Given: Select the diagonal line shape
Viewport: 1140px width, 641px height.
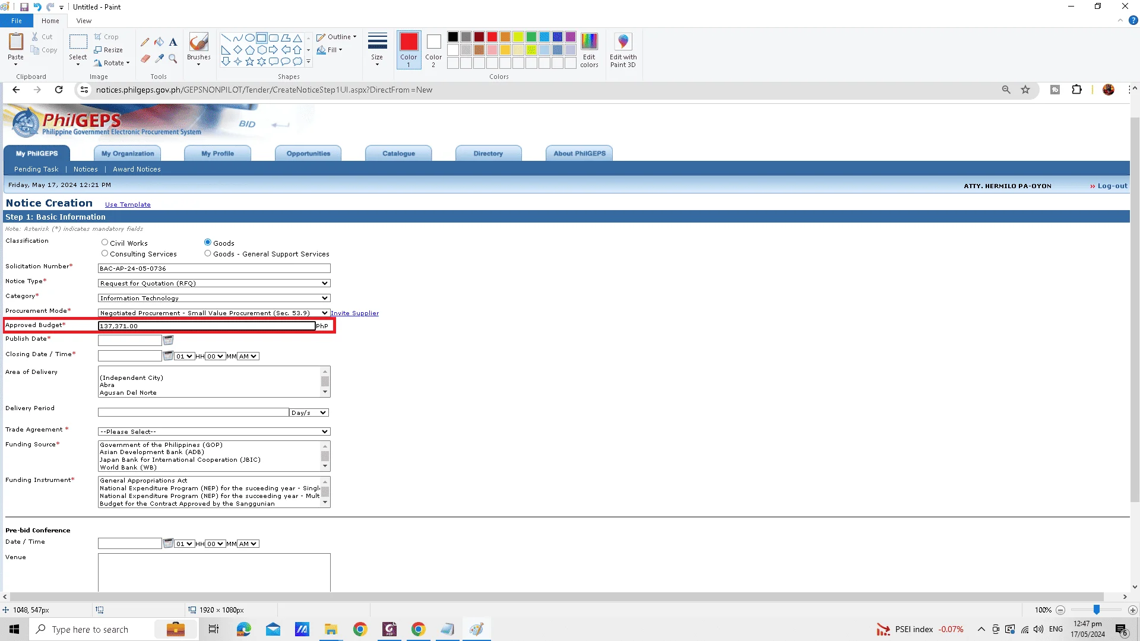Looking at the screenshot, I should pos(226,37).
